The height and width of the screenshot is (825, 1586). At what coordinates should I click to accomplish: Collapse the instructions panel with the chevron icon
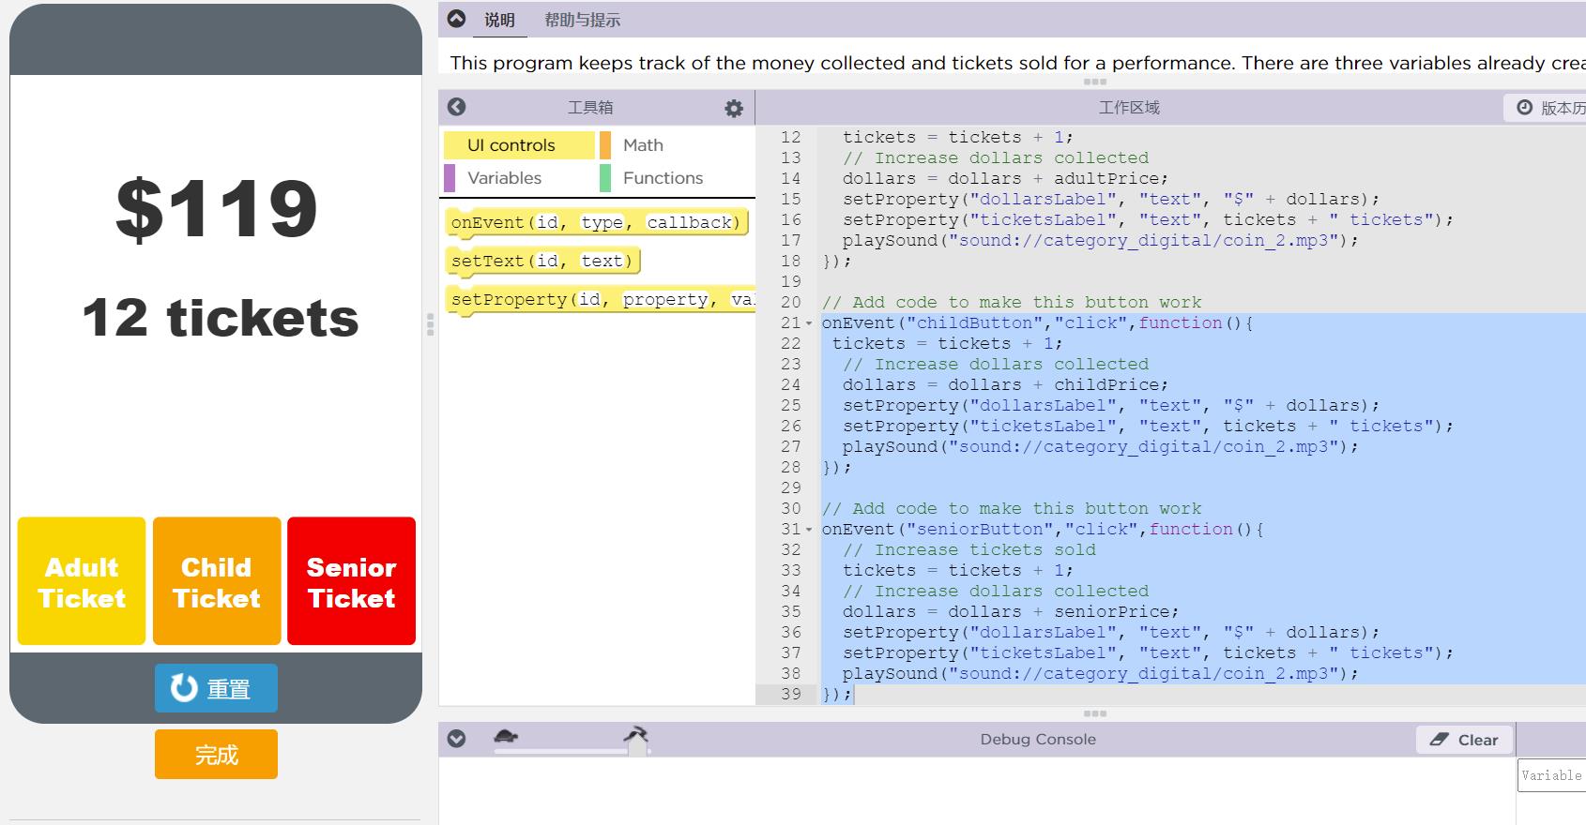coord(456,19)
